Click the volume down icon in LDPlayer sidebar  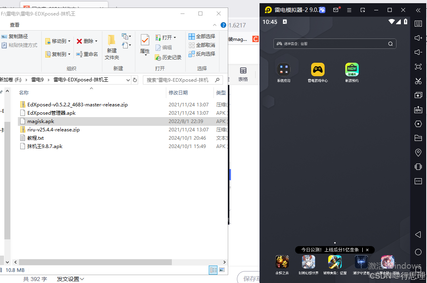pyautogui.click(x=418, y=52)
